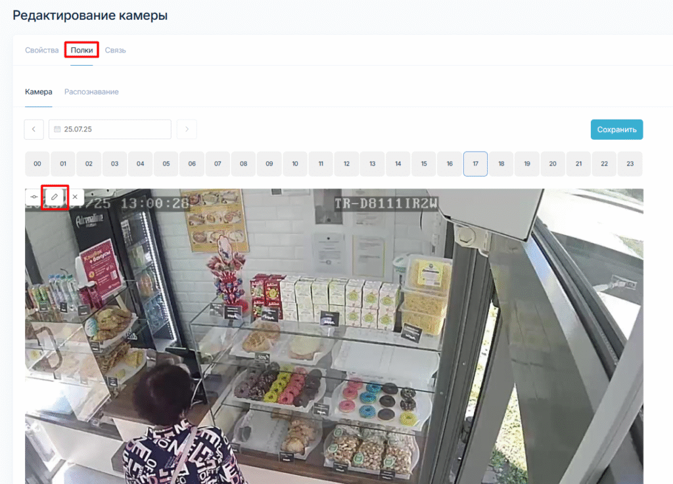Screen dimensions: 673x484
Task: Click the camera snapshot image
Action: [x=334, y=336]
